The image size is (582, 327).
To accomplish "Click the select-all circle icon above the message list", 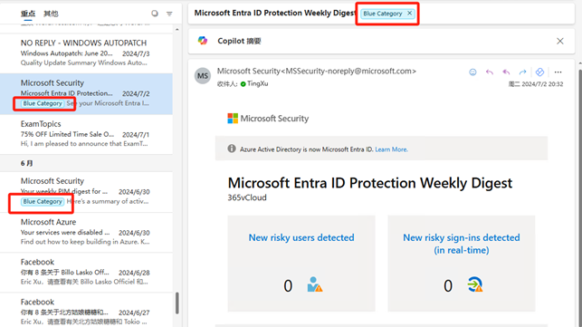I will [x=155, y=14].
